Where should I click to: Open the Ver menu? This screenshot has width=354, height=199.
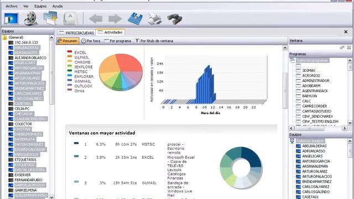tap(26, 6)
